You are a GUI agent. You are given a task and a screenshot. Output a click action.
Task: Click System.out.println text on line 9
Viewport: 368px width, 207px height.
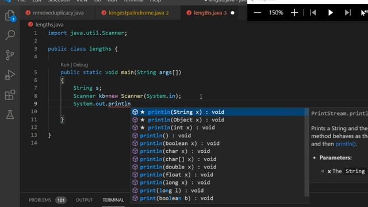pyautogui.click(x=102, y=103)
